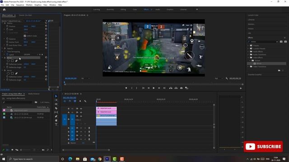Screen dimensions: 289x162
Task: Go to Out point in the Program monitor
Action: 164,88
